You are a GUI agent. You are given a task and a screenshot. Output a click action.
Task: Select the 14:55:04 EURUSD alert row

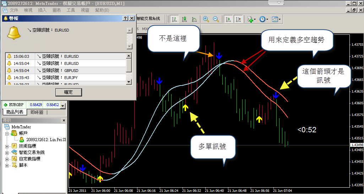click(66, 63)
